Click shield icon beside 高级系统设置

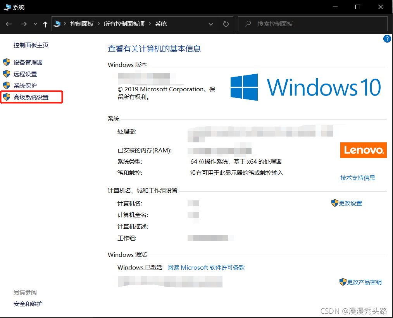click(x=7, y=97)
